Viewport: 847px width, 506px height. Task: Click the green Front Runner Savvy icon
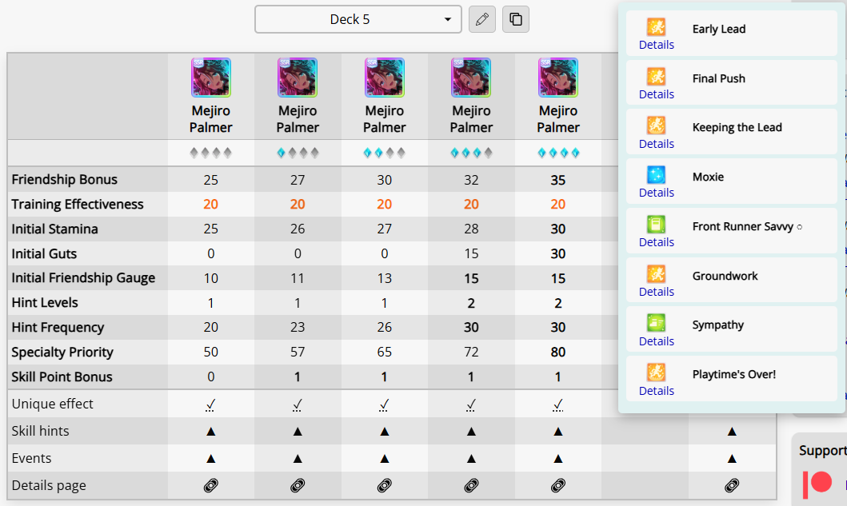point(657,224)
